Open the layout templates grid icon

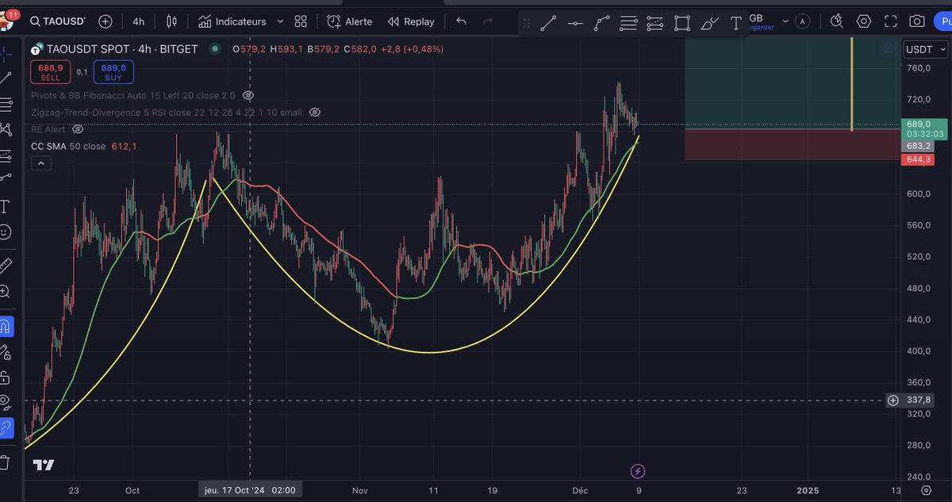pyautogui.click(x=301, y=21)
